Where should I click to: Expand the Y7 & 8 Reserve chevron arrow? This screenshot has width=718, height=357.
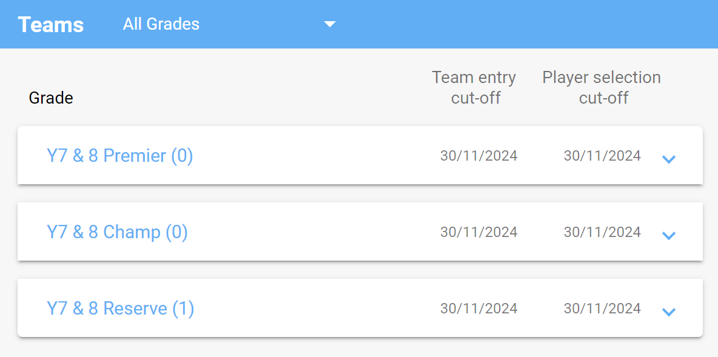(x=669, y=312)
